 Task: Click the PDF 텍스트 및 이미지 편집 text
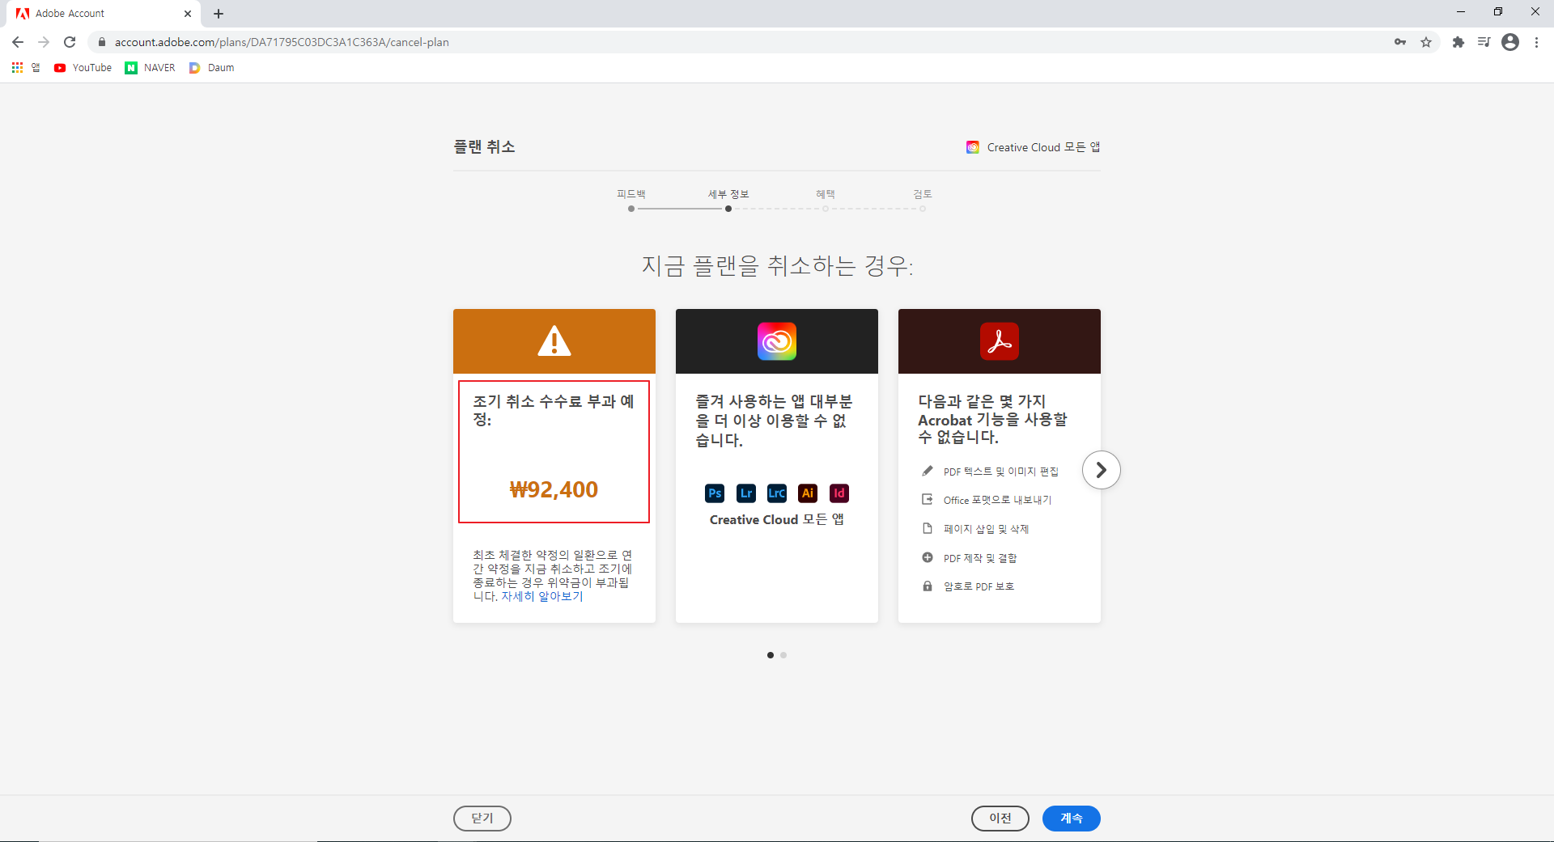pyautogui.click(x=1001, y=472)
